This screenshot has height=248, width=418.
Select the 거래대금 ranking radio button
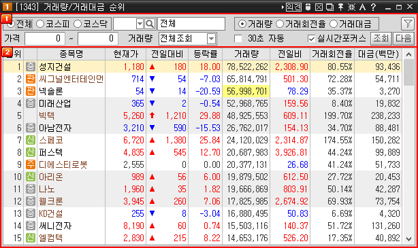[334, 24]
